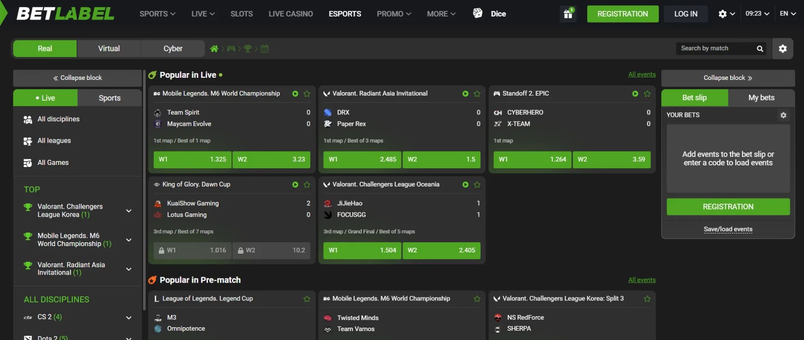Viewport: 804px width, 340px height.
Task: Switch to the Virtual tab
Action: (109, 48)
